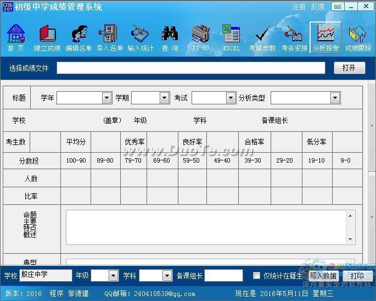Screen dimensions: 376x301
Task: Click the 注册 register link
Action: click(299, 7)
